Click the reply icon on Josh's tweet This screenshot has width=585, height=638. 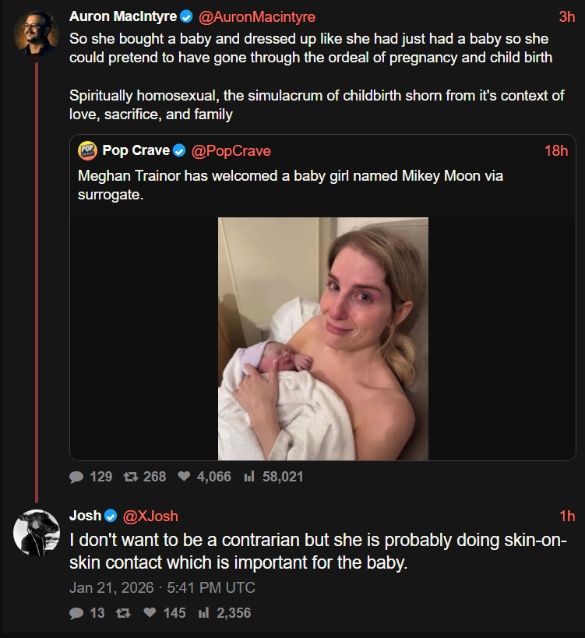click(76, 613)
